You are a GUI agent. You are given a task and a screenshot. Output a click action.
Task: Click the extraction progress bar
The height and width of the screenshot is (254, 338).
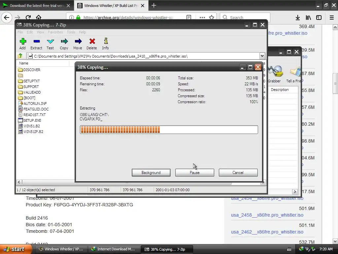(x=169, y=130)
